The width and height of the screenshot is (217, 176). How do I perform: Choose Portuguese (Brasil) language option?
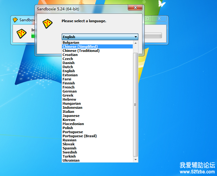[97, 136]
